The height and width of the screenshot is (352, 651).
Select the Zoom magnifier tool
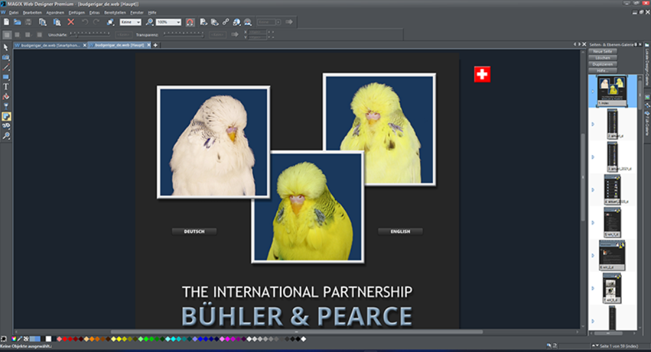(x=6, y=136)
